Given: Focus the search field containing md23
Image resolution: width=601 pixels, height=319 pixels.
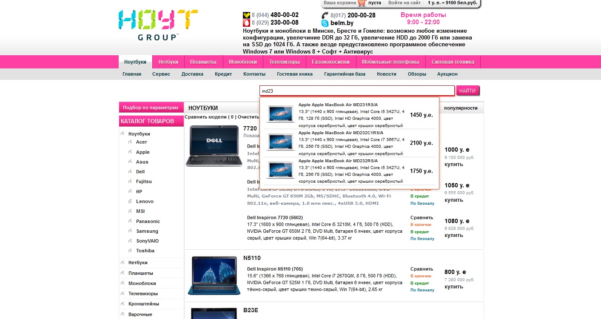Looking at the screenshot, I should (x=357, y=90).
